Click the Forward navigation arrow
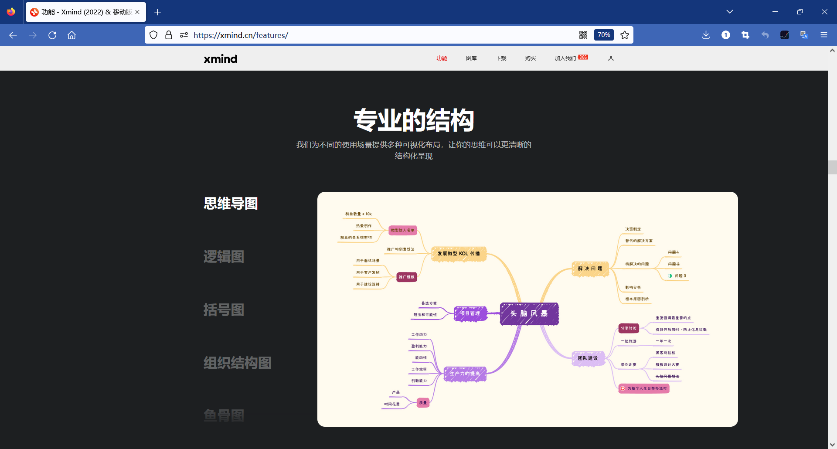Screen dimensions: 837x449 [x=33, y=35]
